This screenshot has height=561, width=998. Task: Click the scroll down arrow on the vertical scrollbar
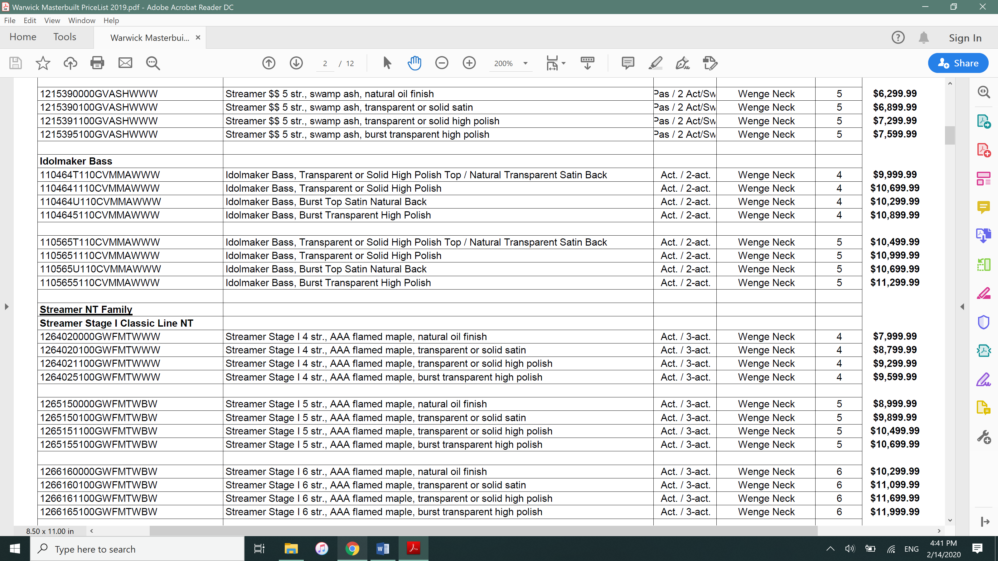[950, 520]
